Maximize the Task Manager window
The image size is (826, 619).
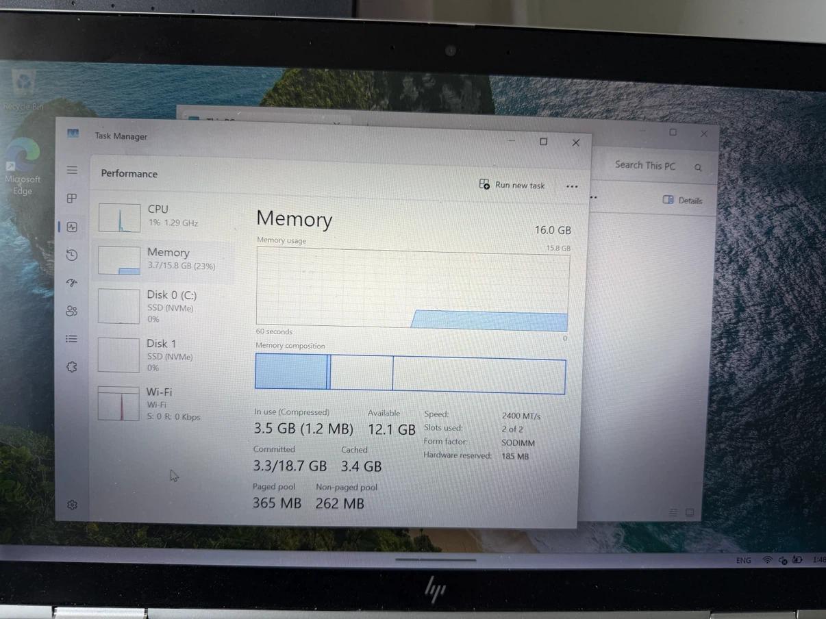point(543,142)
